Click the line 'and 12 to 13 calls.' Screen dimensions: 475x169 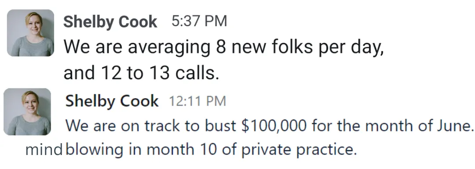[x=141, y=73]
